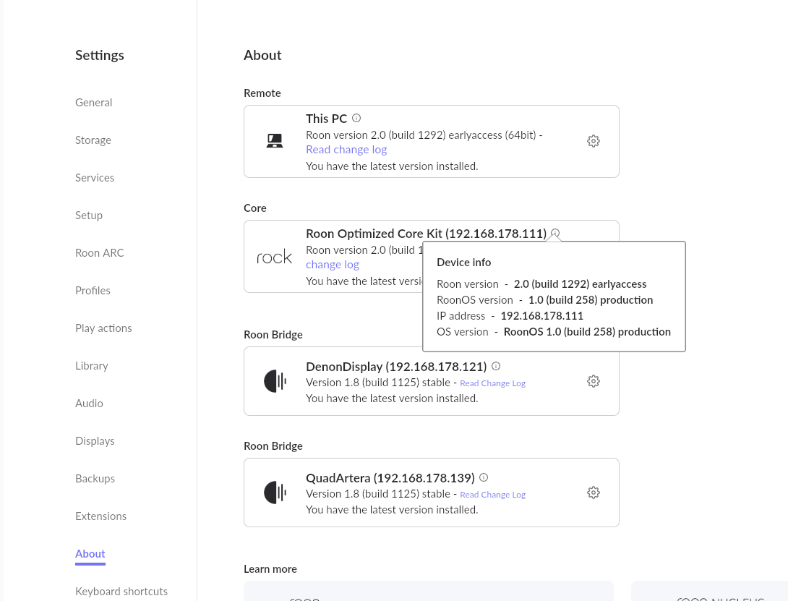Viewport: 788px width, 601px height.
Task: Click the This PC laptop icon
Action: (x=275, y=142)
